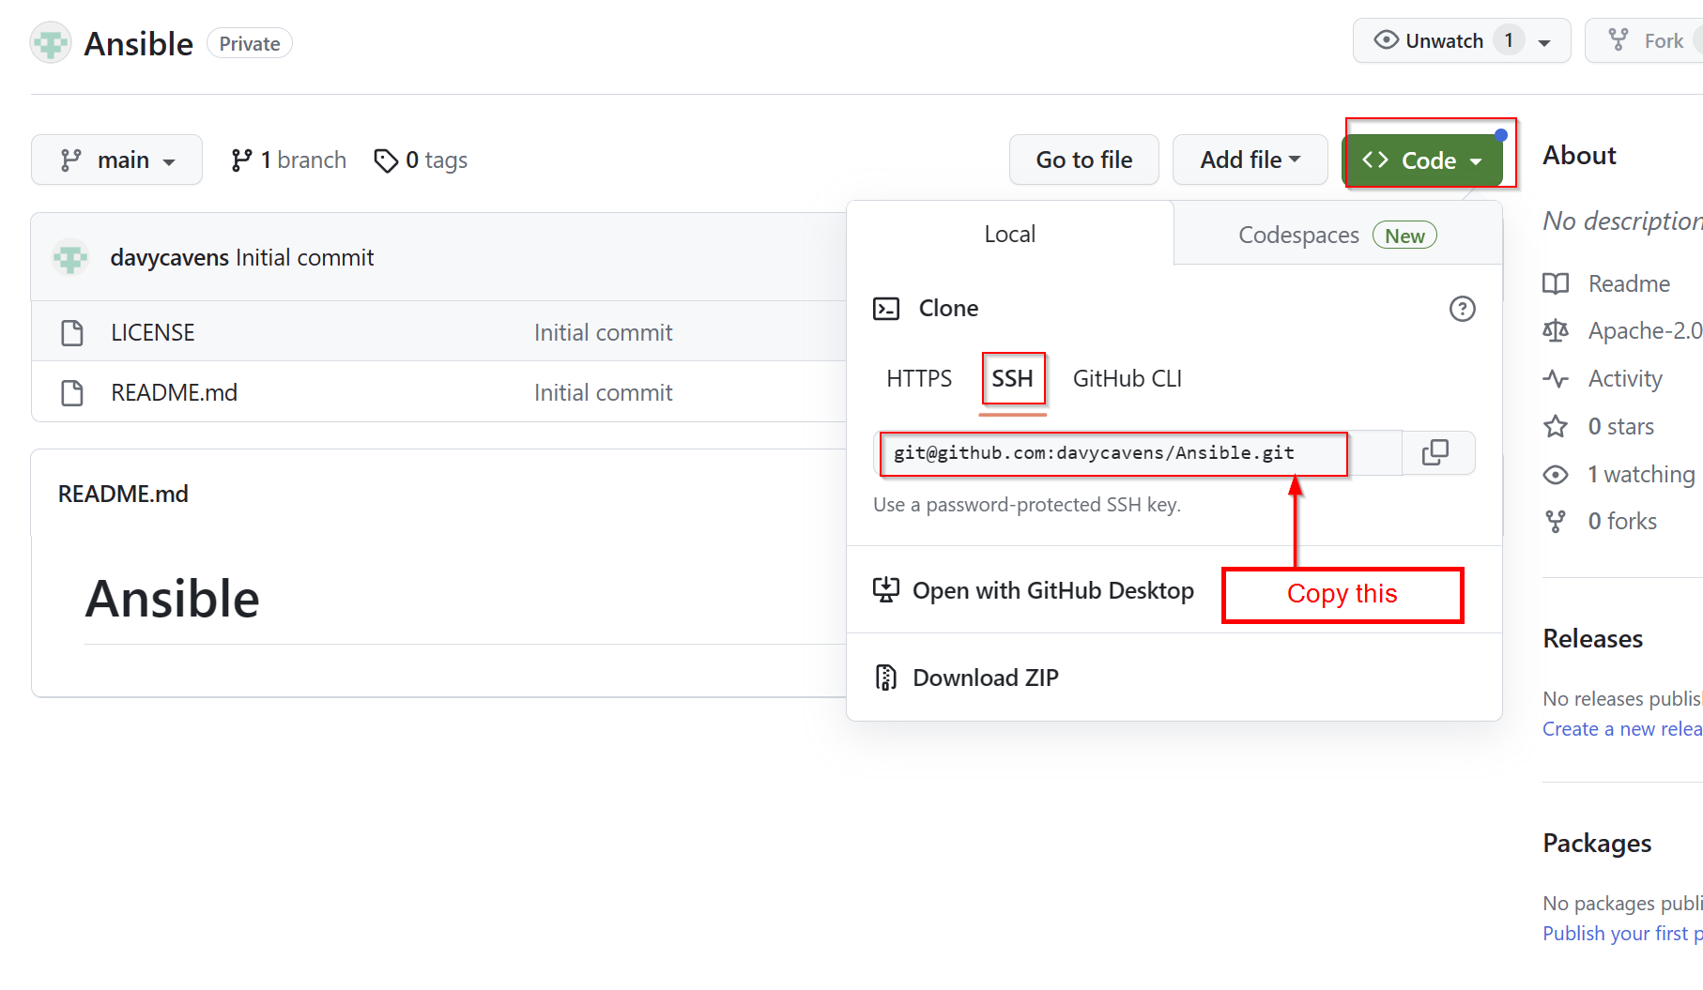Select the GitHub CLI clone tab

point(1127,378)
